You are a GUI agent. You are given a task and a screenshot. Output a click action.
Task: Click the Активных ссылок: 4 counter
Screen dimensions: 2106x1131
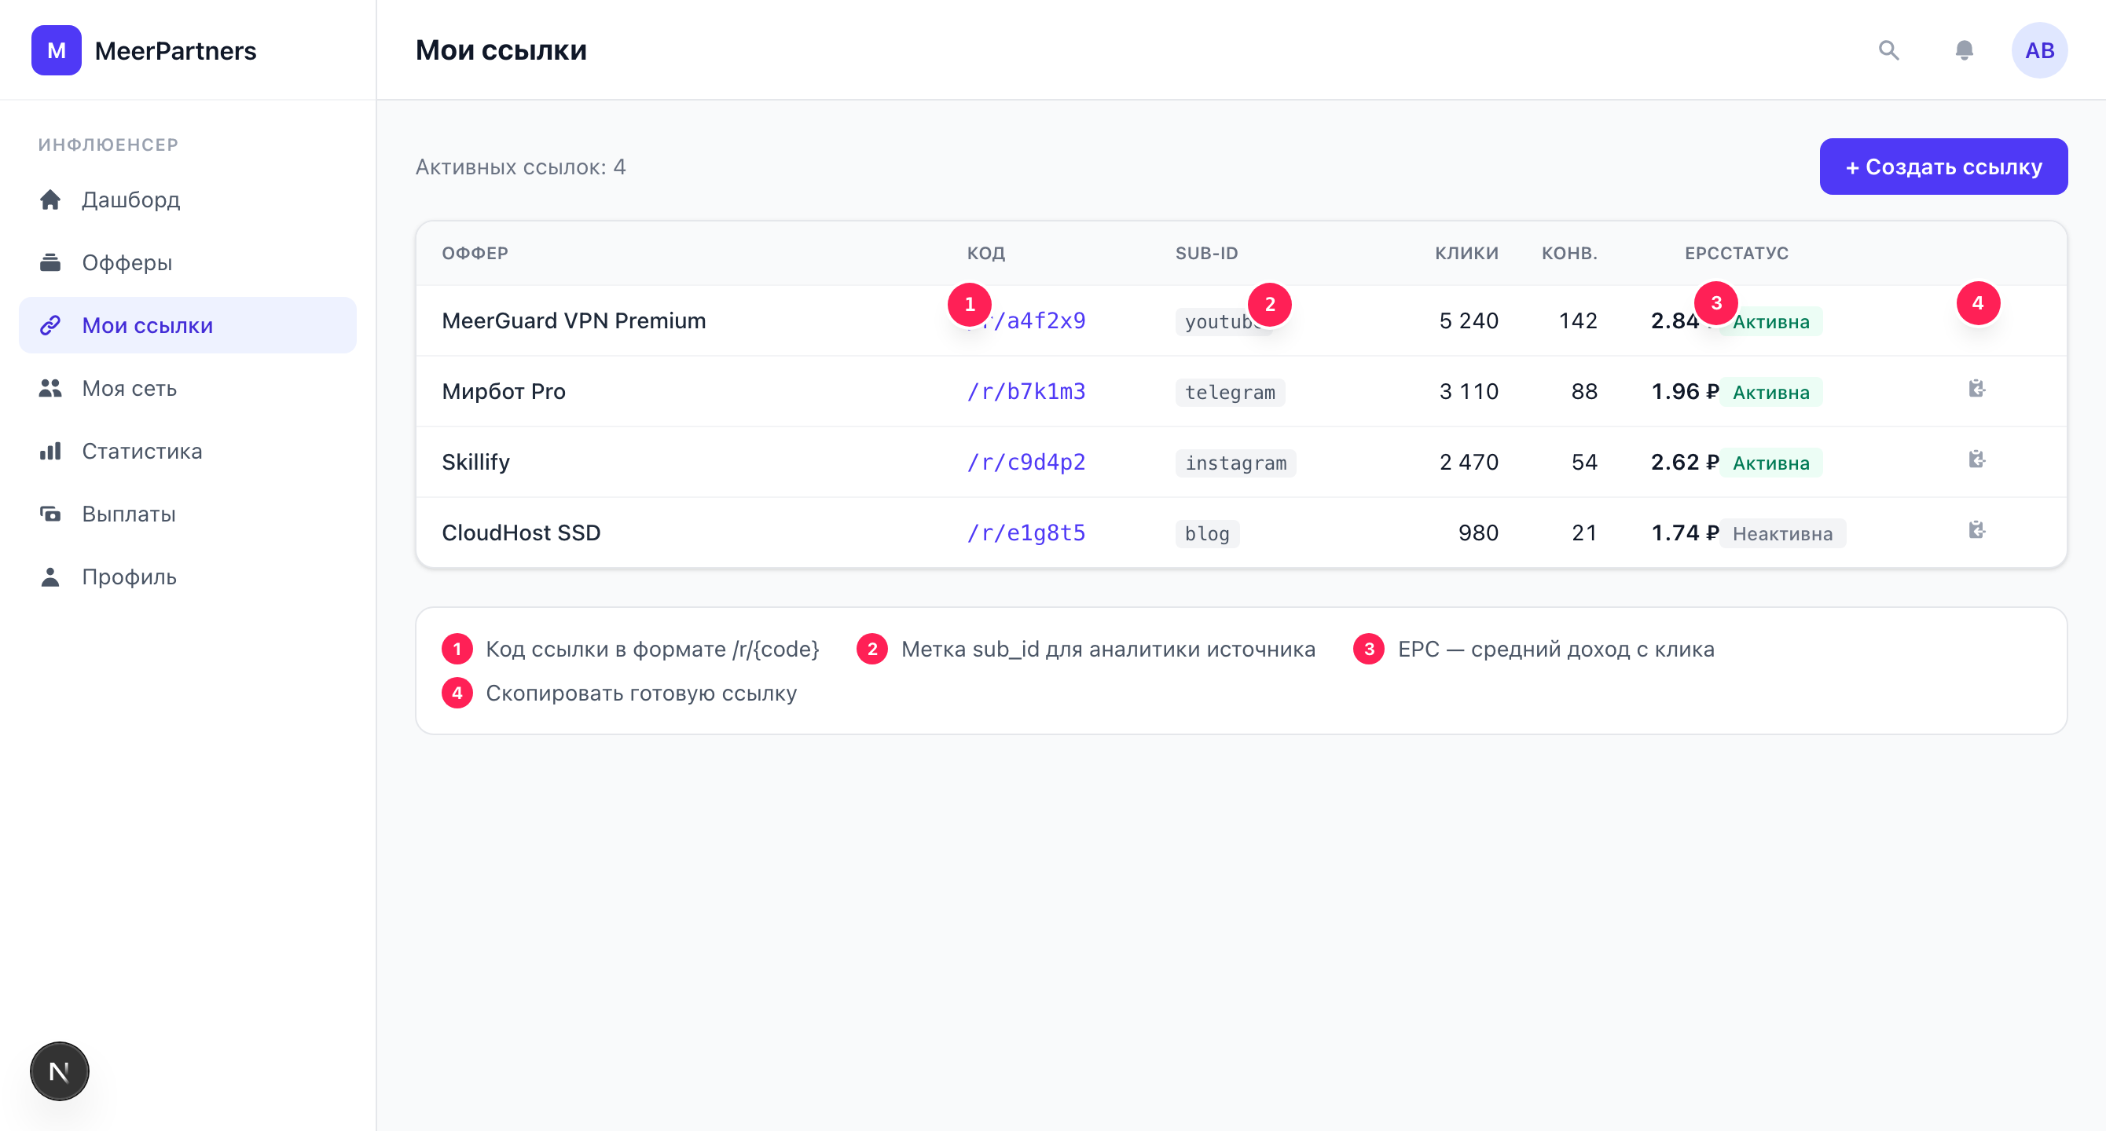point(521,167)
